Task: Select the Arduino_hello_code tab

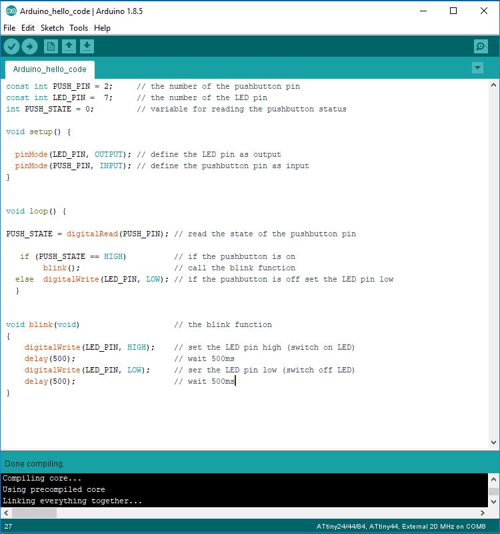Action: click(49, 69)
